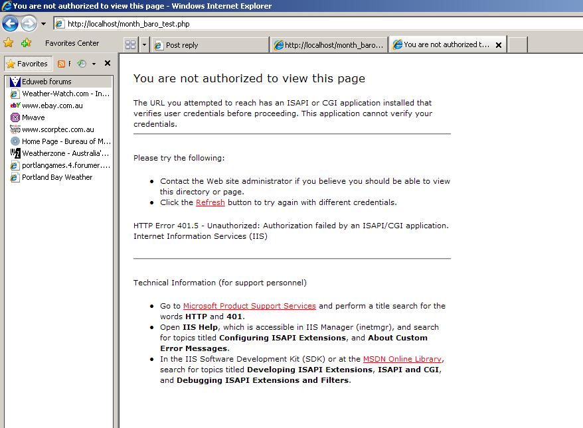This screenshot has width=583, height=428.
Task: Click the IE icon on the active tab
Action: [x=398, y=44]
